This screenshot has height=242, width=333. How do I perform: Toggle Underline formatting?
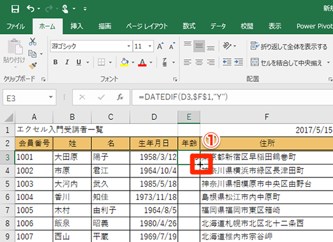pyautogui.click(x=79, y=62)
